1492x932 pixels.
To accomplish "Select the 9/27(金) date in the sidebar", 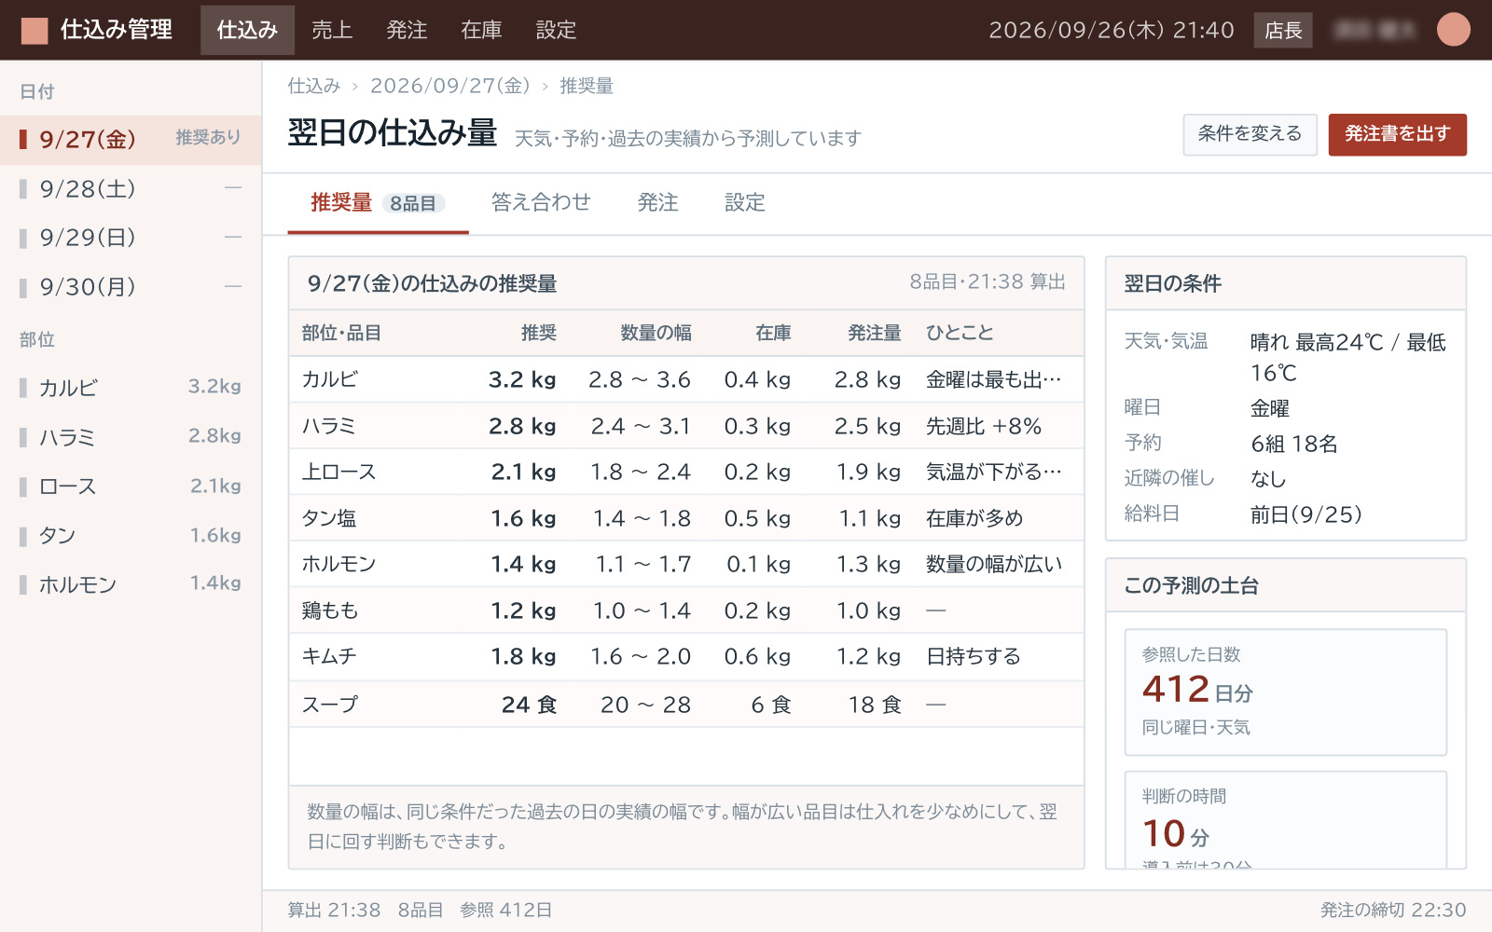I will [x=131, y=139].
